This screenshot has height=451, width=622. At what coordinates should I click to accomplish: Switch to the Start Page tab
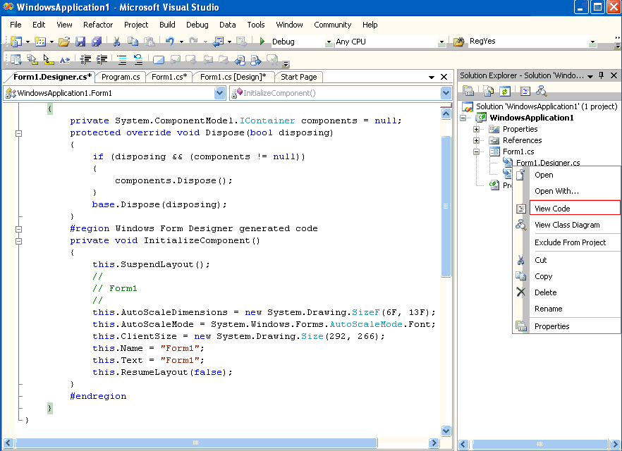[x=299, y=77]
